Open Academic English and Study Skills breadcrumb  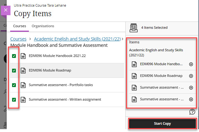[x=77, y=39]
